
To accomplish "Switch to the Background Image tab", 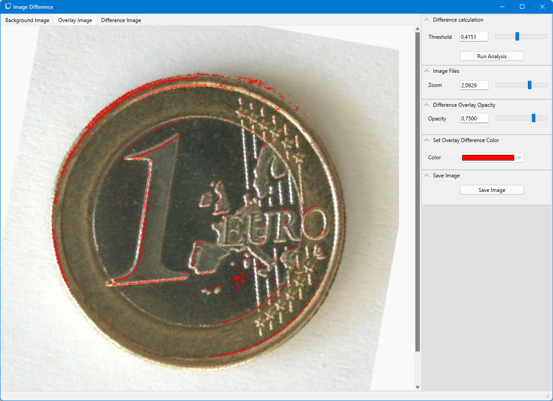I will tap(26, 20).
